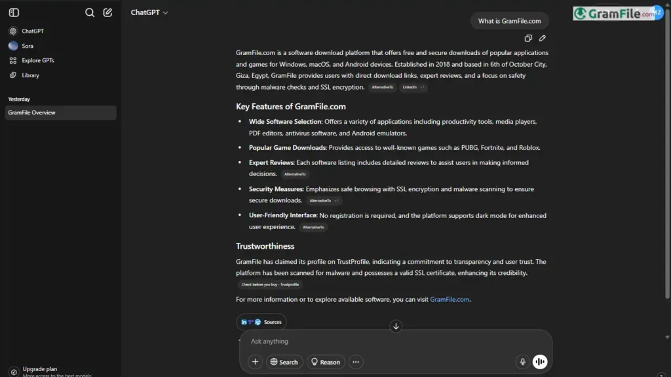Viewport: 671px width, 377px height.
Task: Open AlternativeTo chip under Expert Reviews
Action: (295, 174)
